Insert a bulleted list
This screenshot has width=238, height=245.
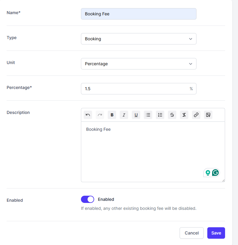tap(148, 115)
